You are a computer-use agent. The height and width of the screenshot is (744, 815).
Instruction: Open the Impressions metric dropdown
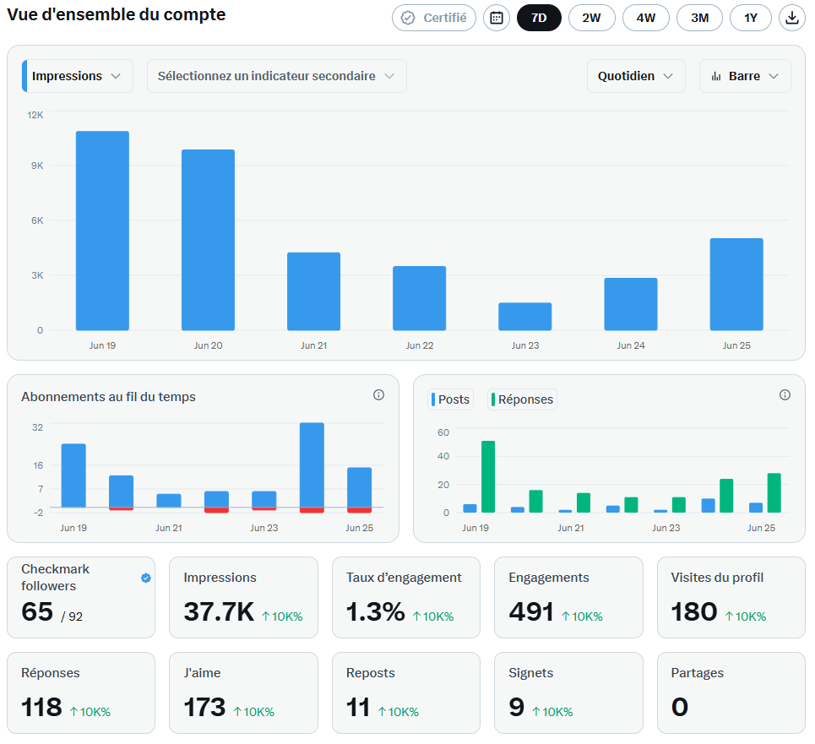click(78, 76)
